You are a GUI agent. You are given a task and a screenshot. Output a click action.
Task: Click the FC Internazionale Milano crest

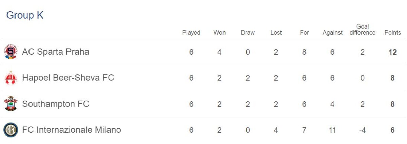tap(11, 130)
